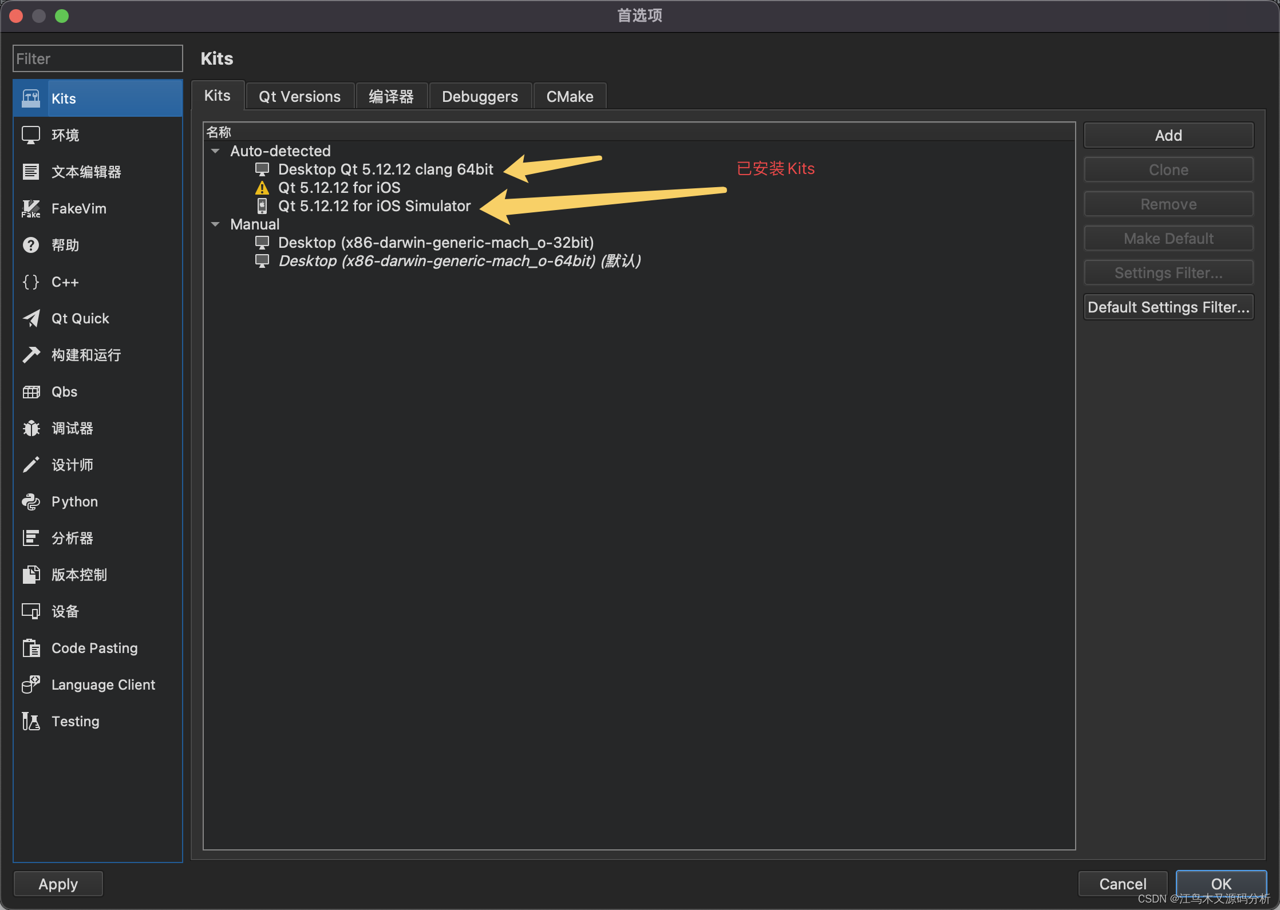Open the 文本编辑器 category icon
Viewport: 1280px width, 910px height.
pyautogui.click(x=31, y=172)
